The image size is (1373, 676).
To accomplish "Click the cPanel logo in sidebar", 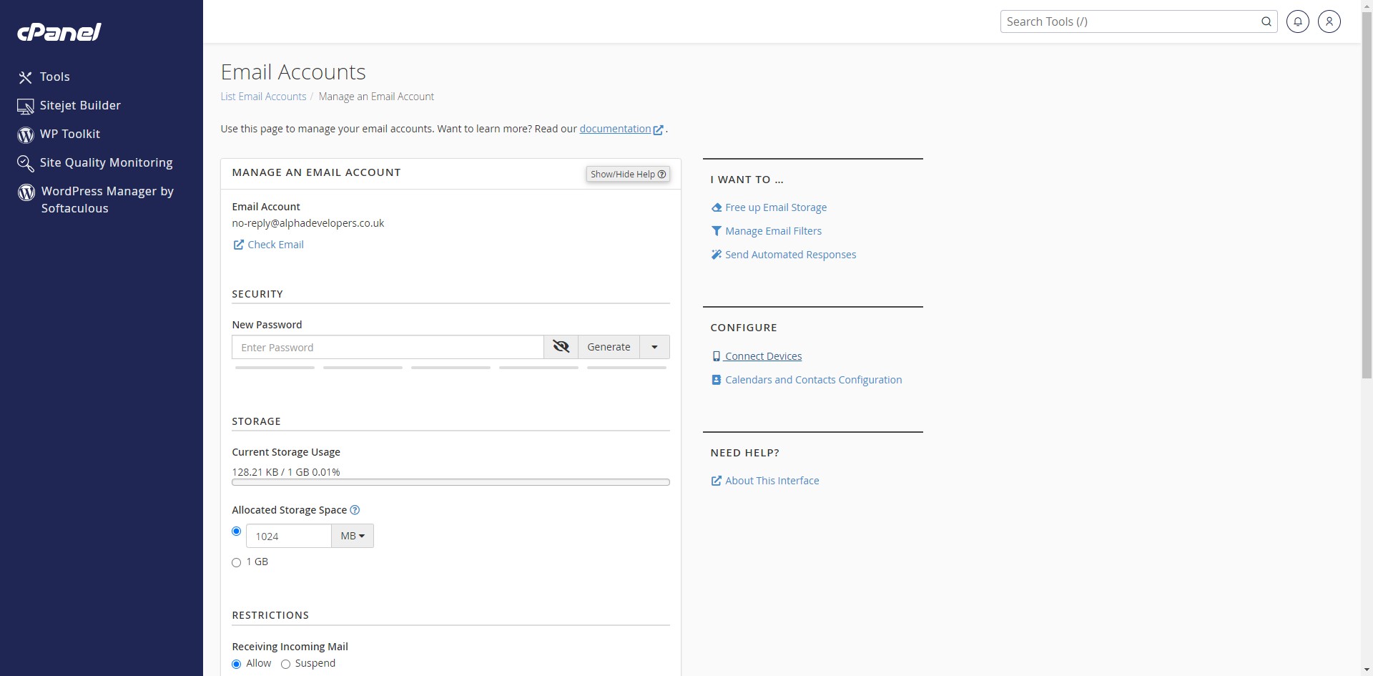I will (x=59, y=32).
